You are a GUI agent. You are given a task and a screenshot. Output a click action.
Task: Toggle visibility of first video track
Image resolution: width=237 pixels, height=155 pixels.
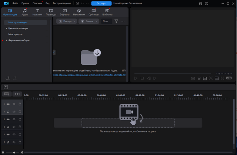pos(14,104)
